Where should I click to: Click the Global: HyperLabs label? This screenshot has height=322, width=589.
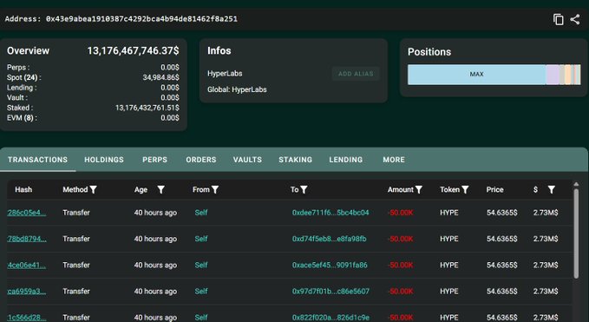237,89
